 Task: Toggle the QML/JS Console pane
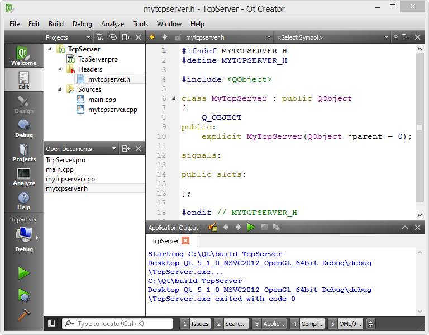pos(346,323)
